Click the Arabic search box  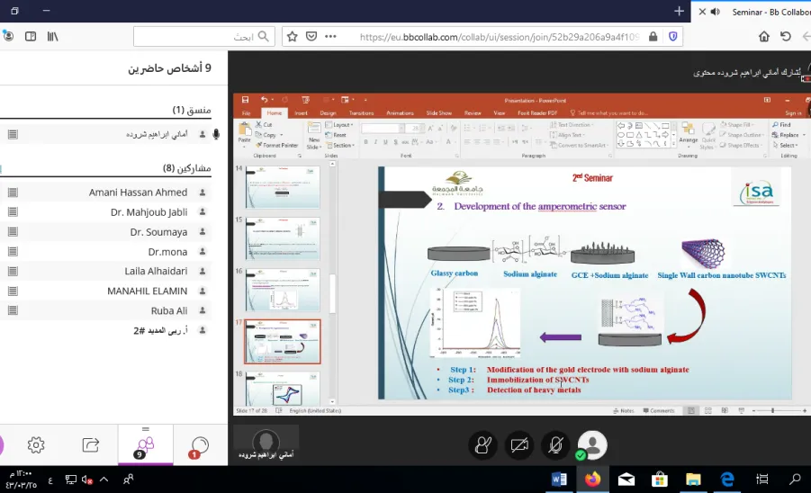coord(203,37)
